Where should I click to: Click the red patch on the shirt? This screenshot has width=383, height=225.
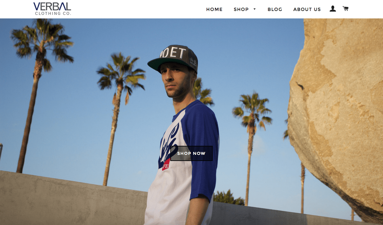[x=166, y=165]
